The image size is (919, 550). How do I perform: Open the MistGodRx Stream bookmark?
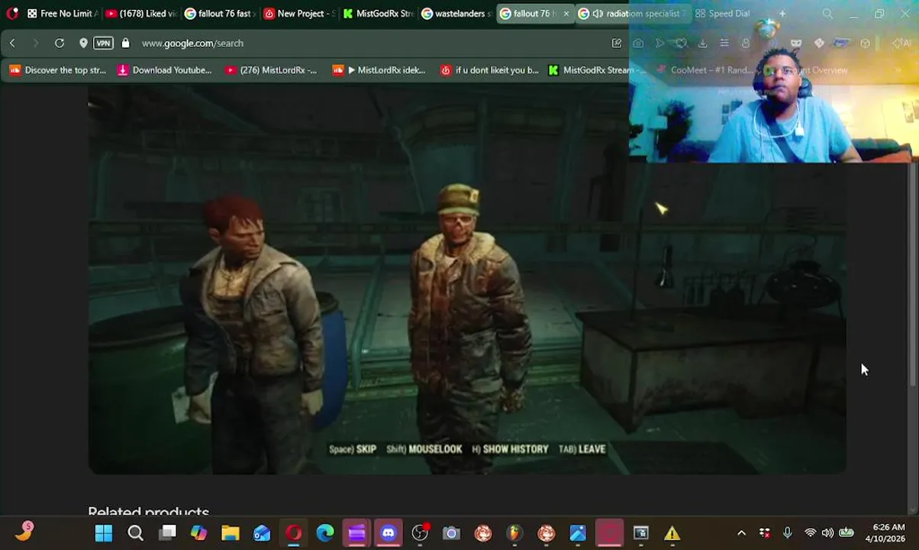(598, 70)
